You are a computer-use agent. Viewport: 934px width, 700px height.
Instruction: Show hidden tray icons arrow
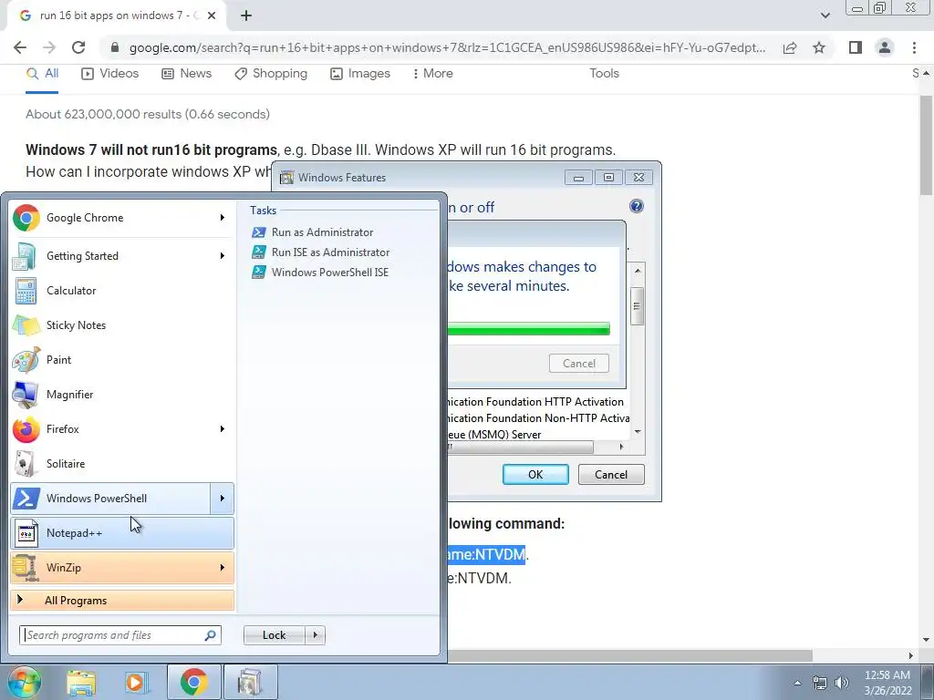tap(797, 683)
